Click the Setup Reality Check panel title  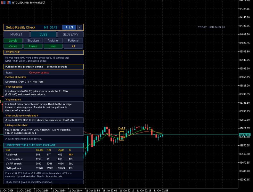(20, 28)
